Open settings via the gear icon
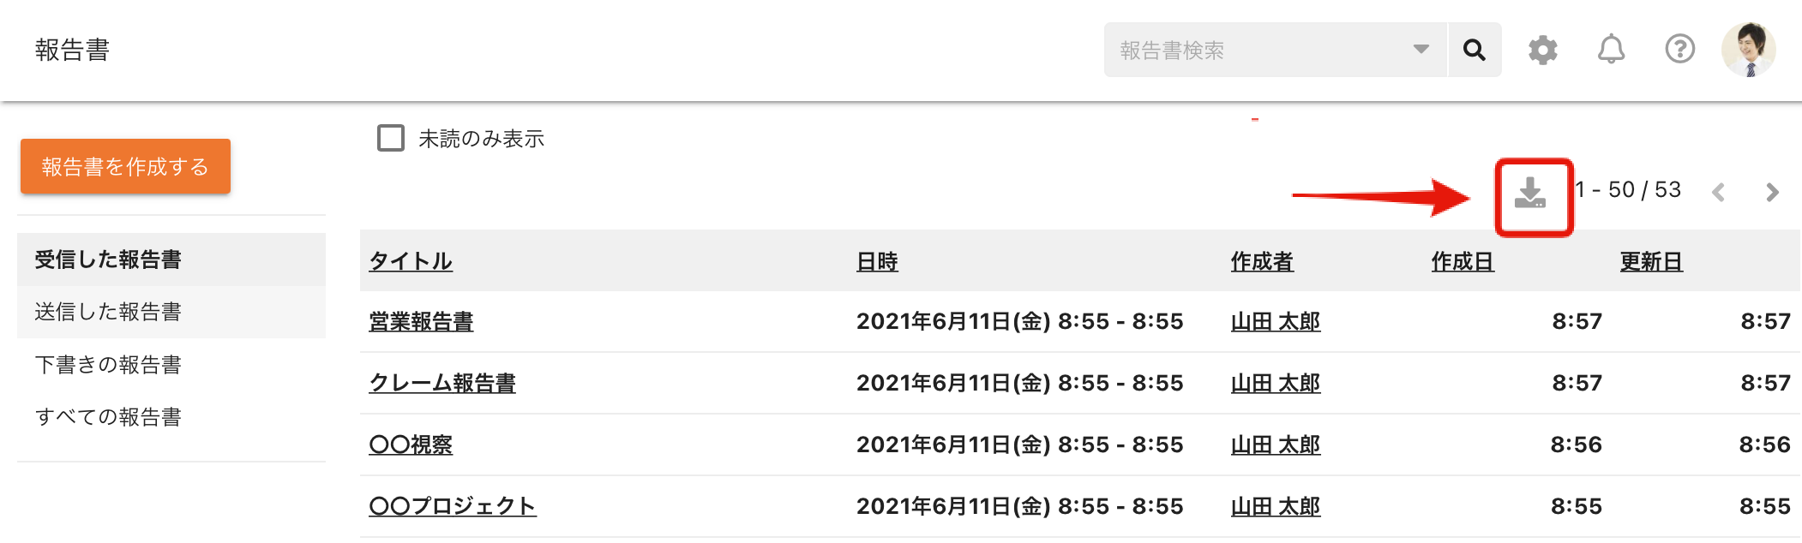The height and width of the screenshot is (543, 1802). (x=1543, y=50)
